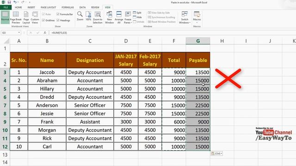The width and height of the screenshot is (296, 166).
Task: Click the formula bar Enter checkmark
Action: tap(38, 33)
